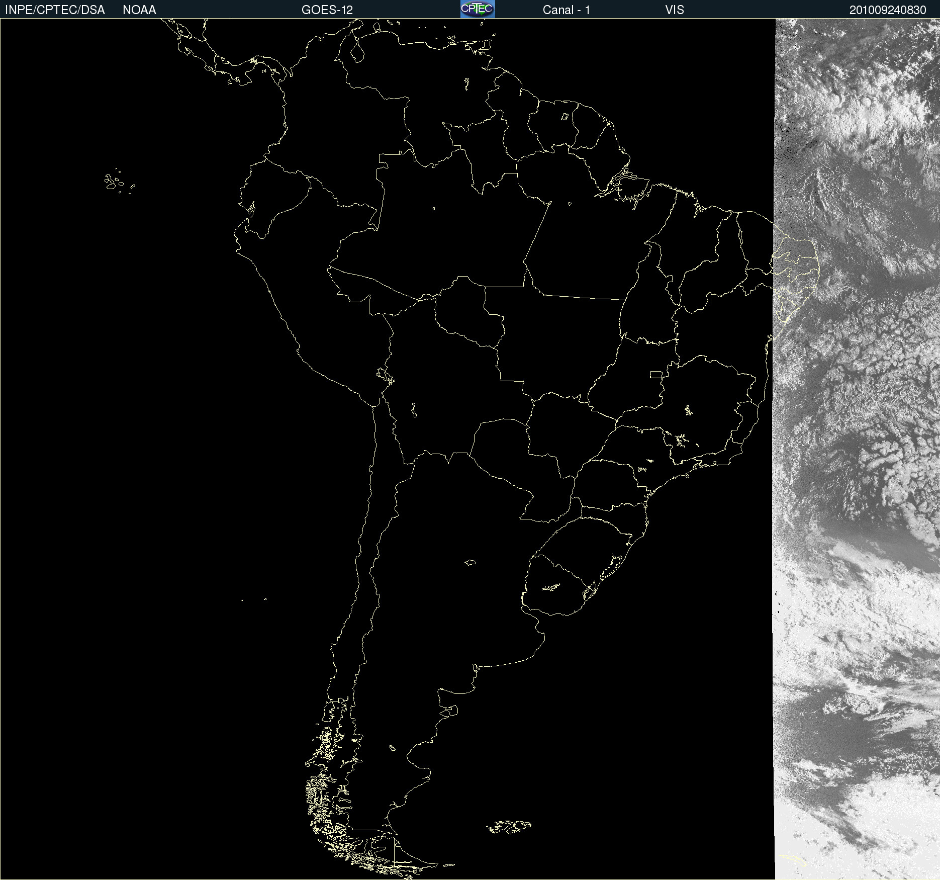Image resolution: width=940 pixels, height=880 pixels.
Task: Click the INPE/CPTEC/DSA header text
Action: (55, 10)
